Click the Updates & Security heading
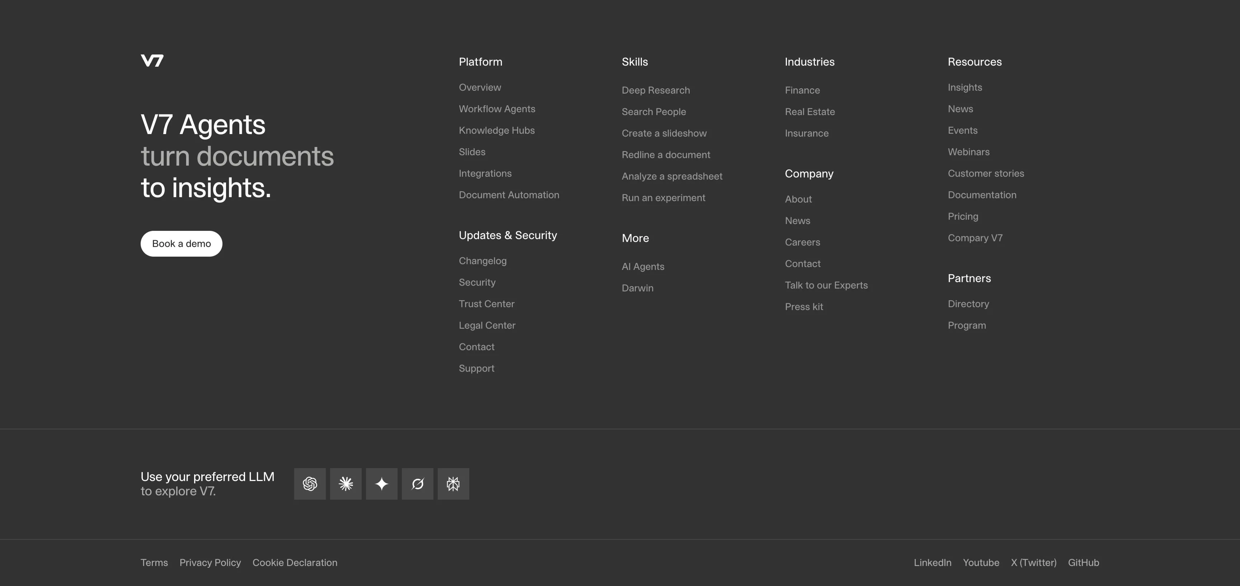The image size is (1240, 586). point(508,235)
